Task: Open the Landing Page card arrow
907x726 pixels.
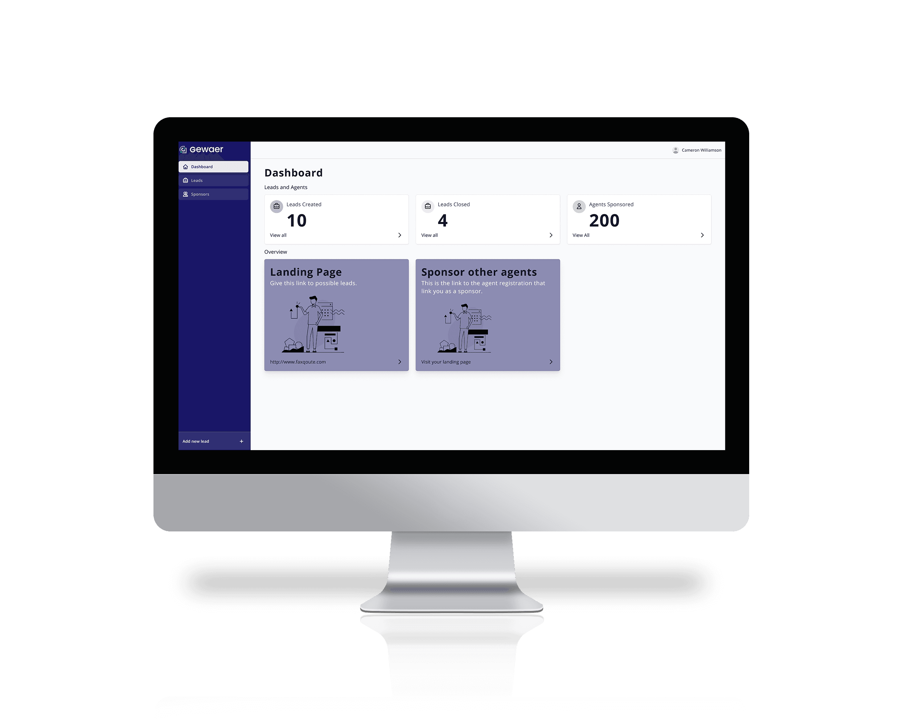Action: coord(401,362)
